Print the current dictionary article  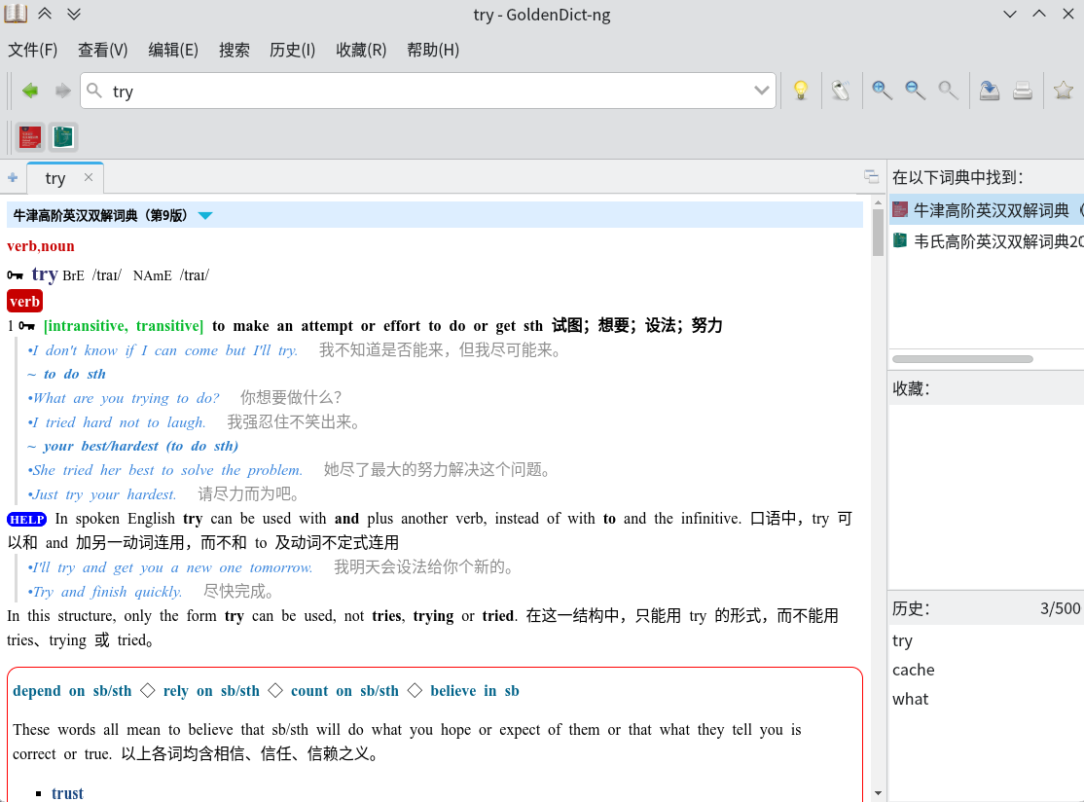coord(1023,90)
